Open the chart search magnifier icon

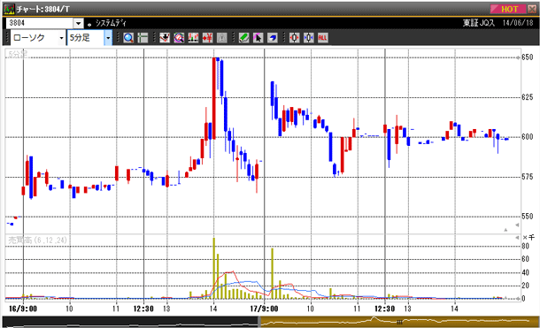click(179, 38)
